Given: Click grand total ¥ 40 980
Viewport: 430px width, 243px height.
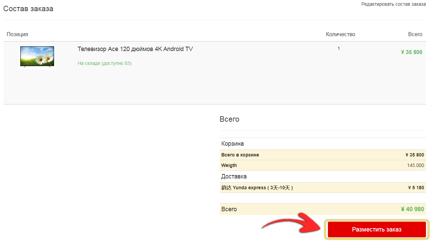Looking at the screenshot, I should (412, 209).
